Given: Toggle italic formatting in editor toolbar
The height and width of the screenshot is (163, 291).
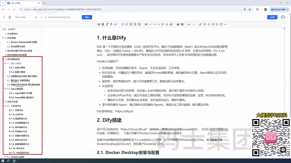Looking at the screenshot, I should coord(107,24).
